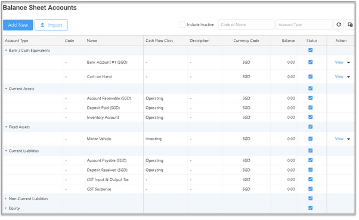Click Investing cash flow class for Motor Vehicle
This screenshot has width=359, height=220.
tap(153, 139)
